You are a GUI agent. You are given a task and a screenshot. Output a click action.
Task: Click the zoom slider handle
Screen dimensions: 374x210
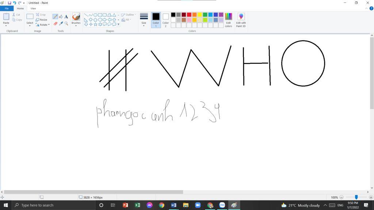[356, 197]
